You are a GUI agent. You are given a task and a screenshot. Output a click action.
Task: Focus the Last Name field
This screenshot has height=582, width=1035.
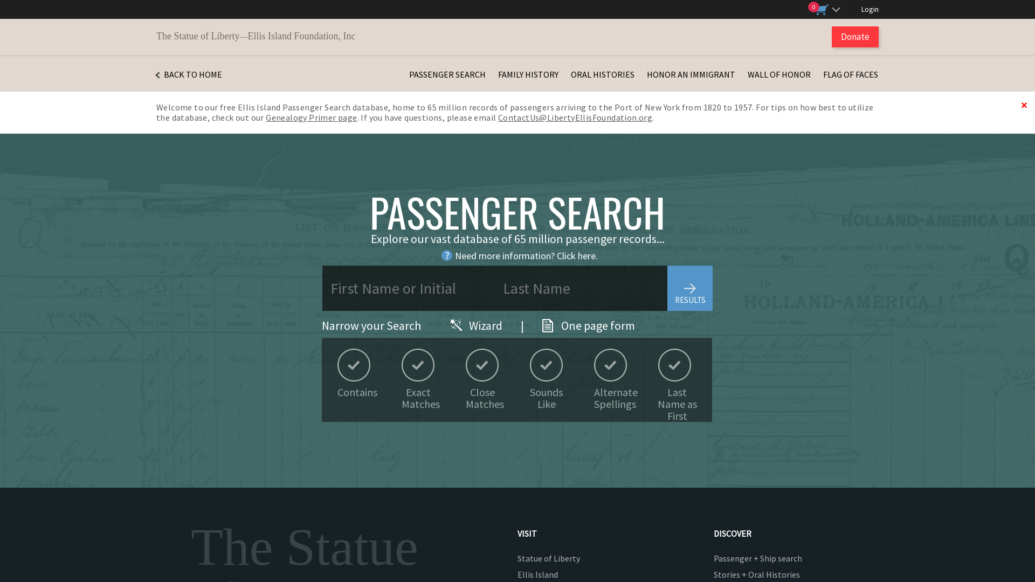point(581,288)
